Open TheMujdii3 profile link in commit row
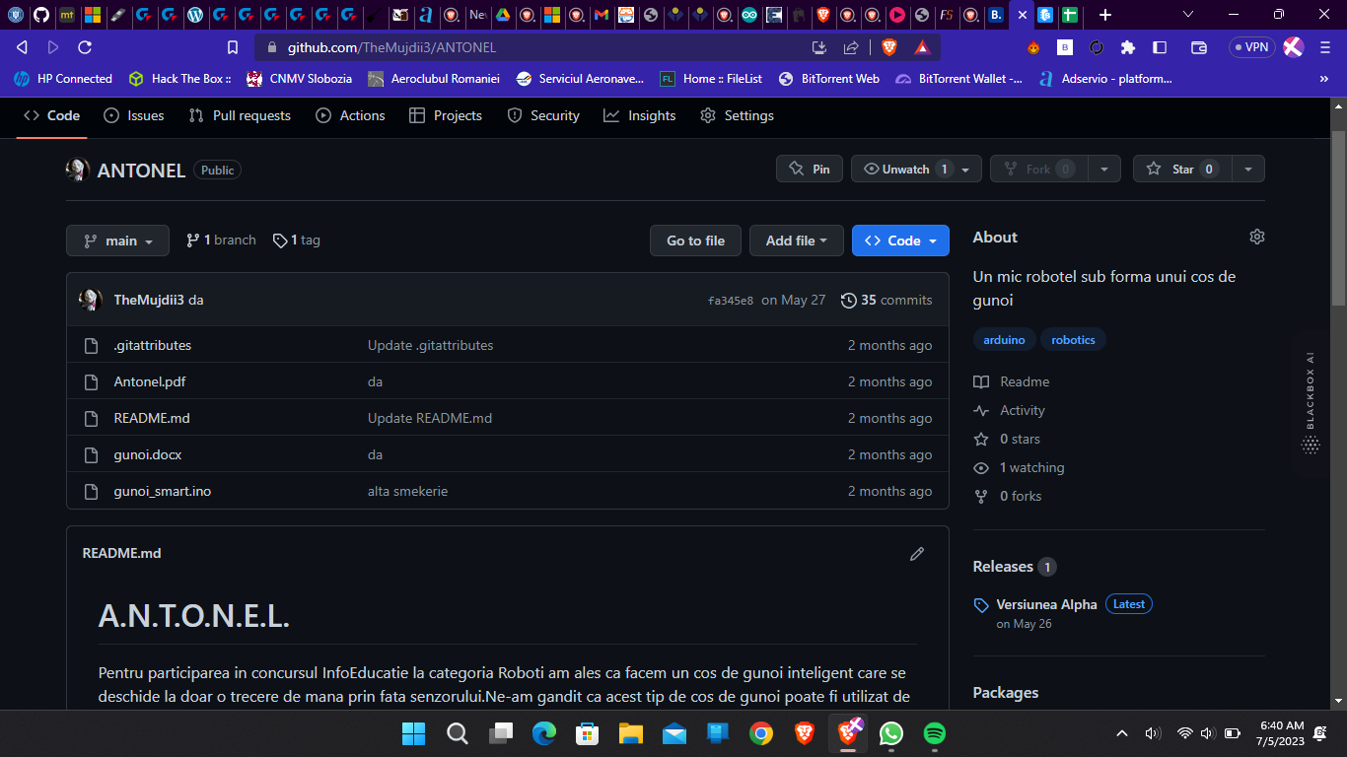 149,300
